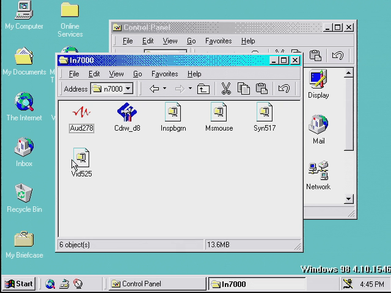Screen dimensions: 391x293
Task: Maximize the In7000 window
Action: pyautogui.click(x=283, y=60)
